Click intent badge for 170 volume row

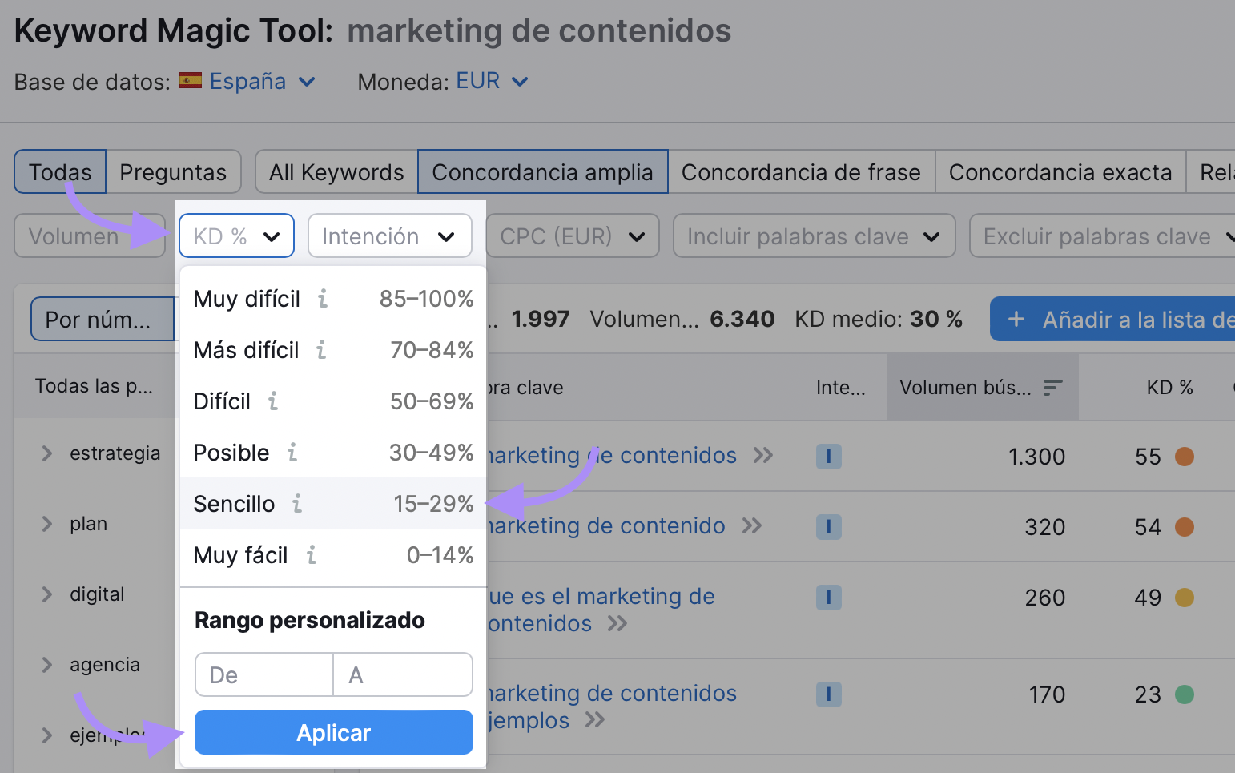click(x=828, y=694)
